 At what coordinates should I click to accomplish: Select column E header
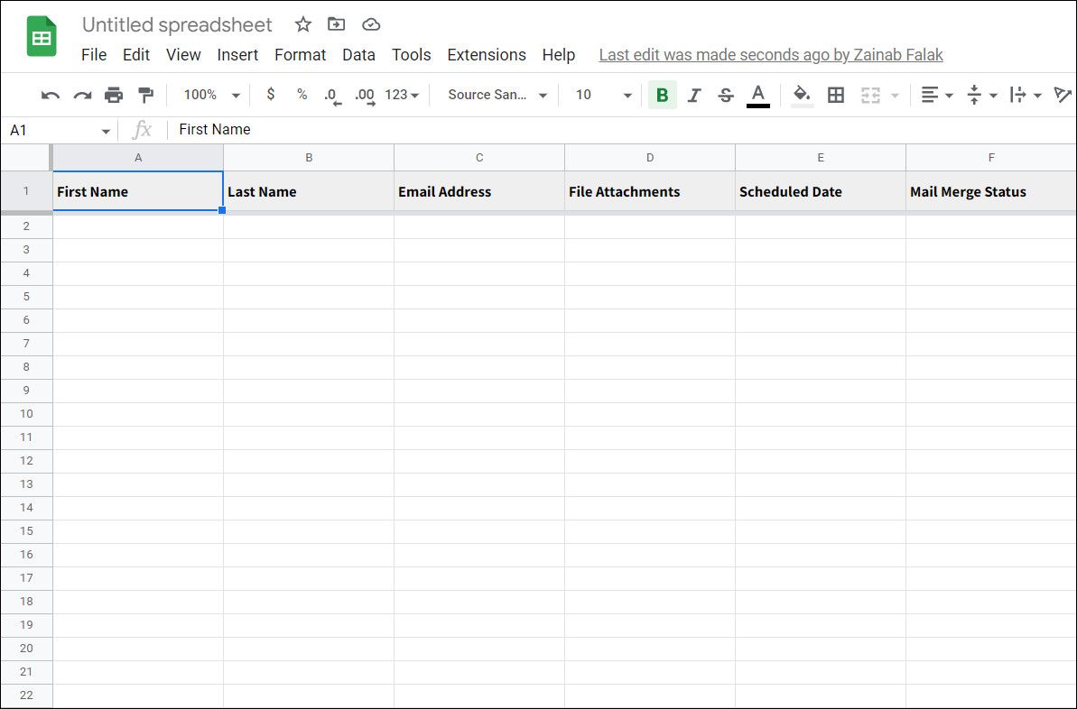coord(821,158)
